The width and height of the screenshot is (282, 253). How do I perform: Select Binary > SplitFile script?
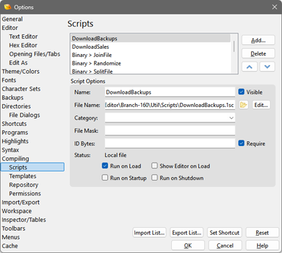150,71
